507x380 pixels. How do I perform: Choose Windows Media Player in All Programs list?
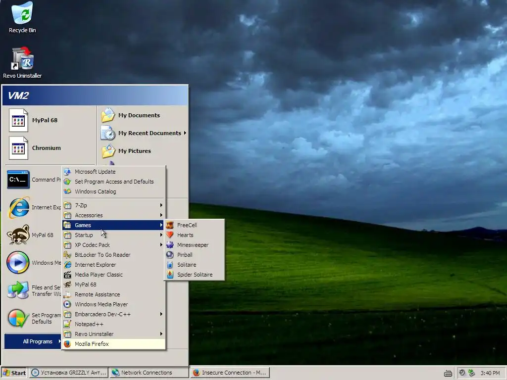pyautogui.click(x=114, y=304)
